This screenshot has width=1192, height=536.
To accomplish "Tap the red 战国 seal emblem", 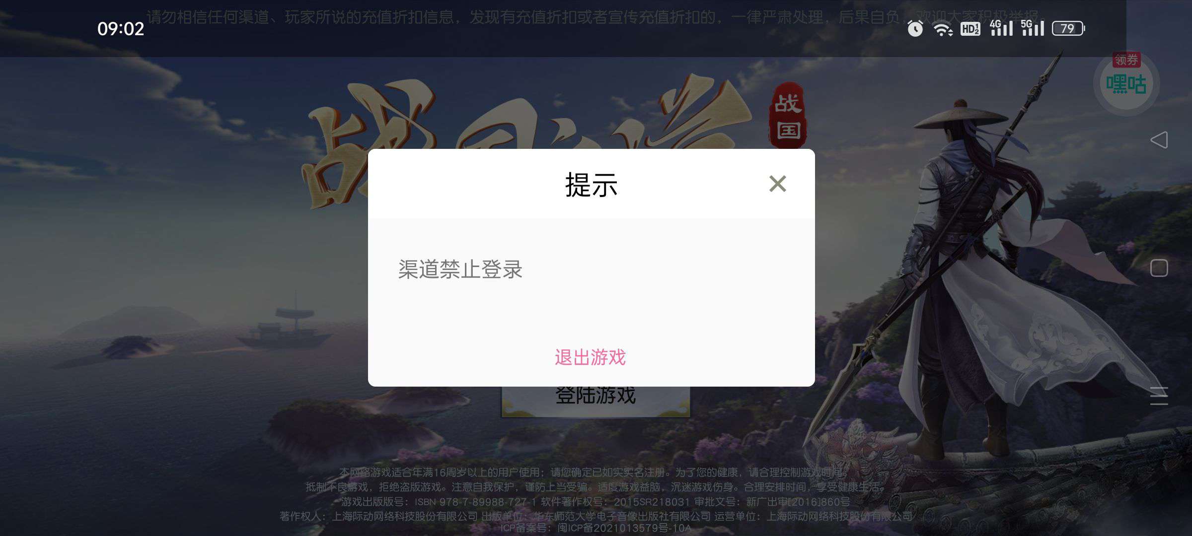I will [788, 116].
